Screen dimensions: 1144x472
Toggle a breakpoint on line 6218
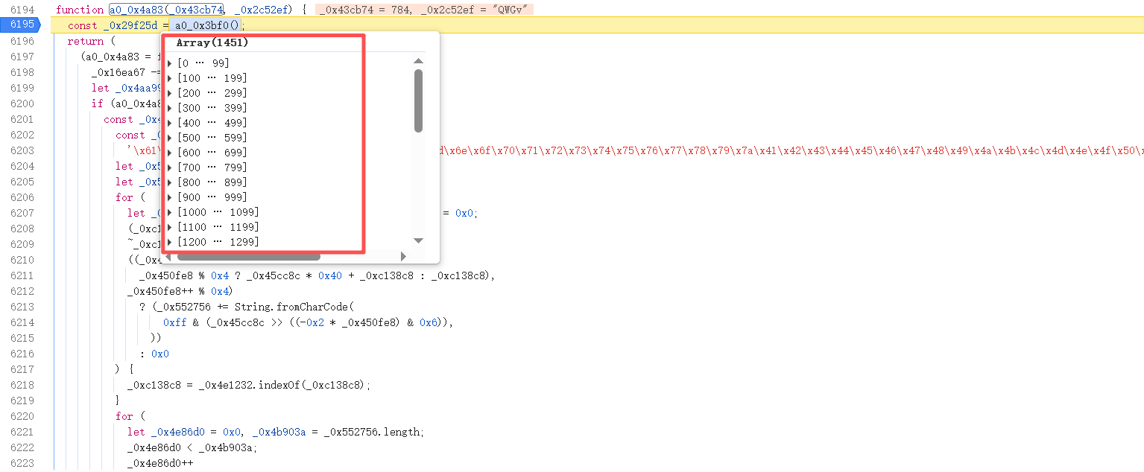coord(22,385)
